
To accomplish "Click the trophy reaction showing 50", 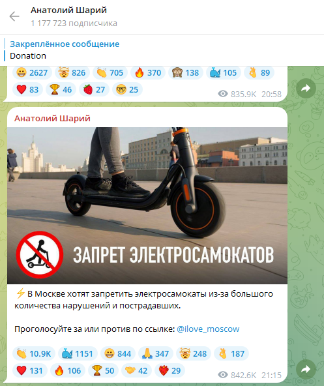I will [x=103, y=370].
